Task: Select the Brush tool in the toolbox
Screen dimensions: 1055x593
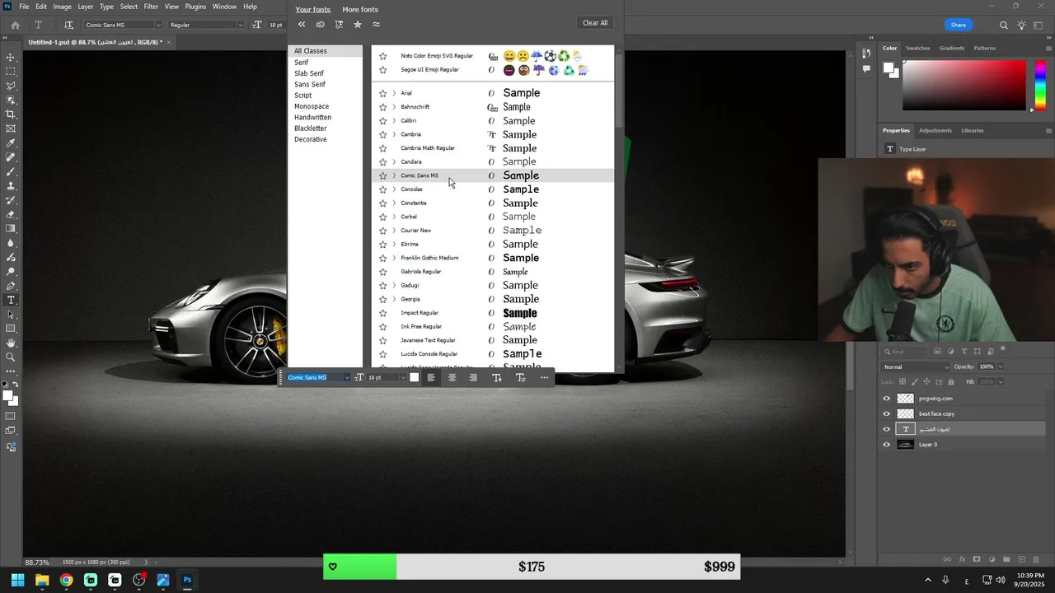Action: (11, 171)
